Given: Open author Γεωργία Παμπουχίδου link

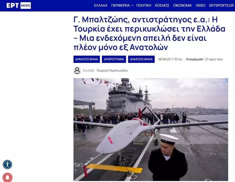Looking at the screenshot, I should [x=112, y=70].
